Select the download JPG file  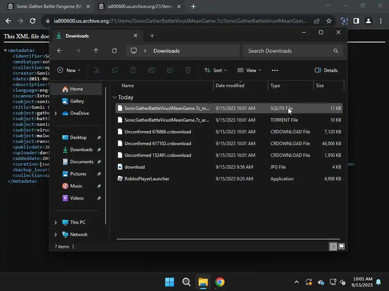pos(229,167)
